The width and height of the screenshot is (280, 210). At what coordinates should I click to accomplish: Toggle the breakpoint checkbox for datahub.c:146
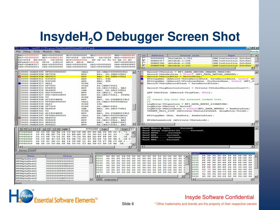coord(144,63)
